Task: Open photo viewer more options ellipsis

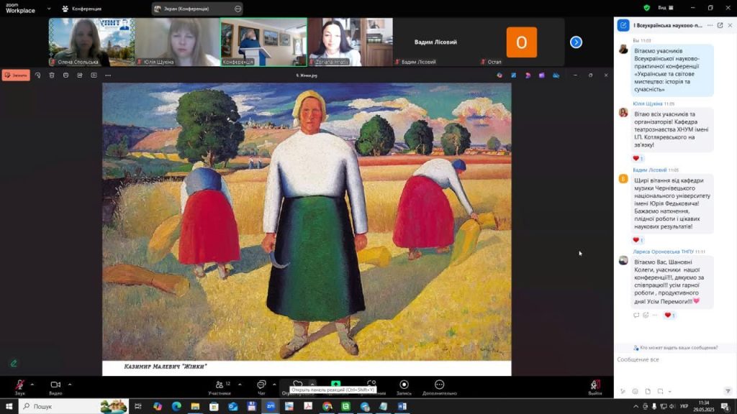Action: 108,75
